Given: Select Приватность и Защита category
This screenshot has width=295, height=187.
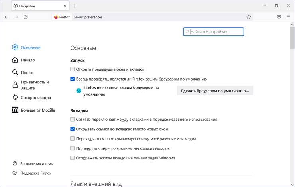Looking at the screenshot, I should (34, 85).
